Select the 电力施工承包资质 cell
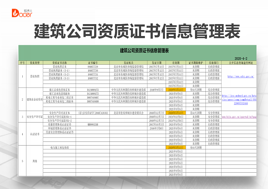The width and height of the screenshot is (268, 189). click(60, 147)
